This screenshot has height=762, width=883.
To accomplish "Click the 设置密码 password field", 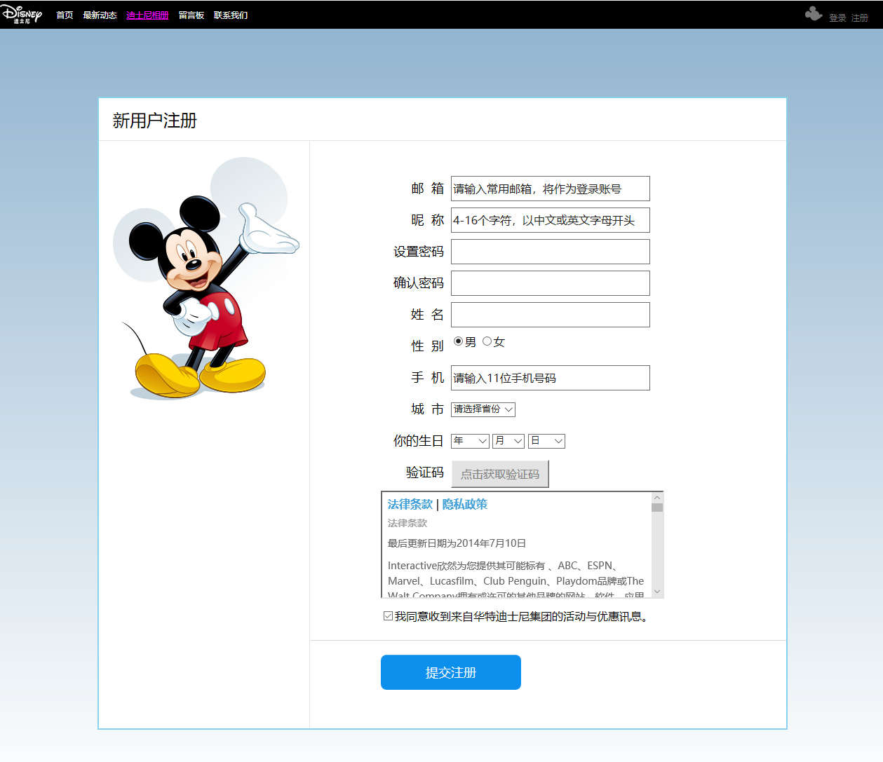I will point(551,252).
